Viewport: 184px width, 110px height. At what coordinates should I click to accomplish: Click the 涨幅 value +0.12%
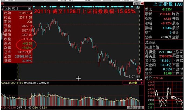tap(166, 23)
